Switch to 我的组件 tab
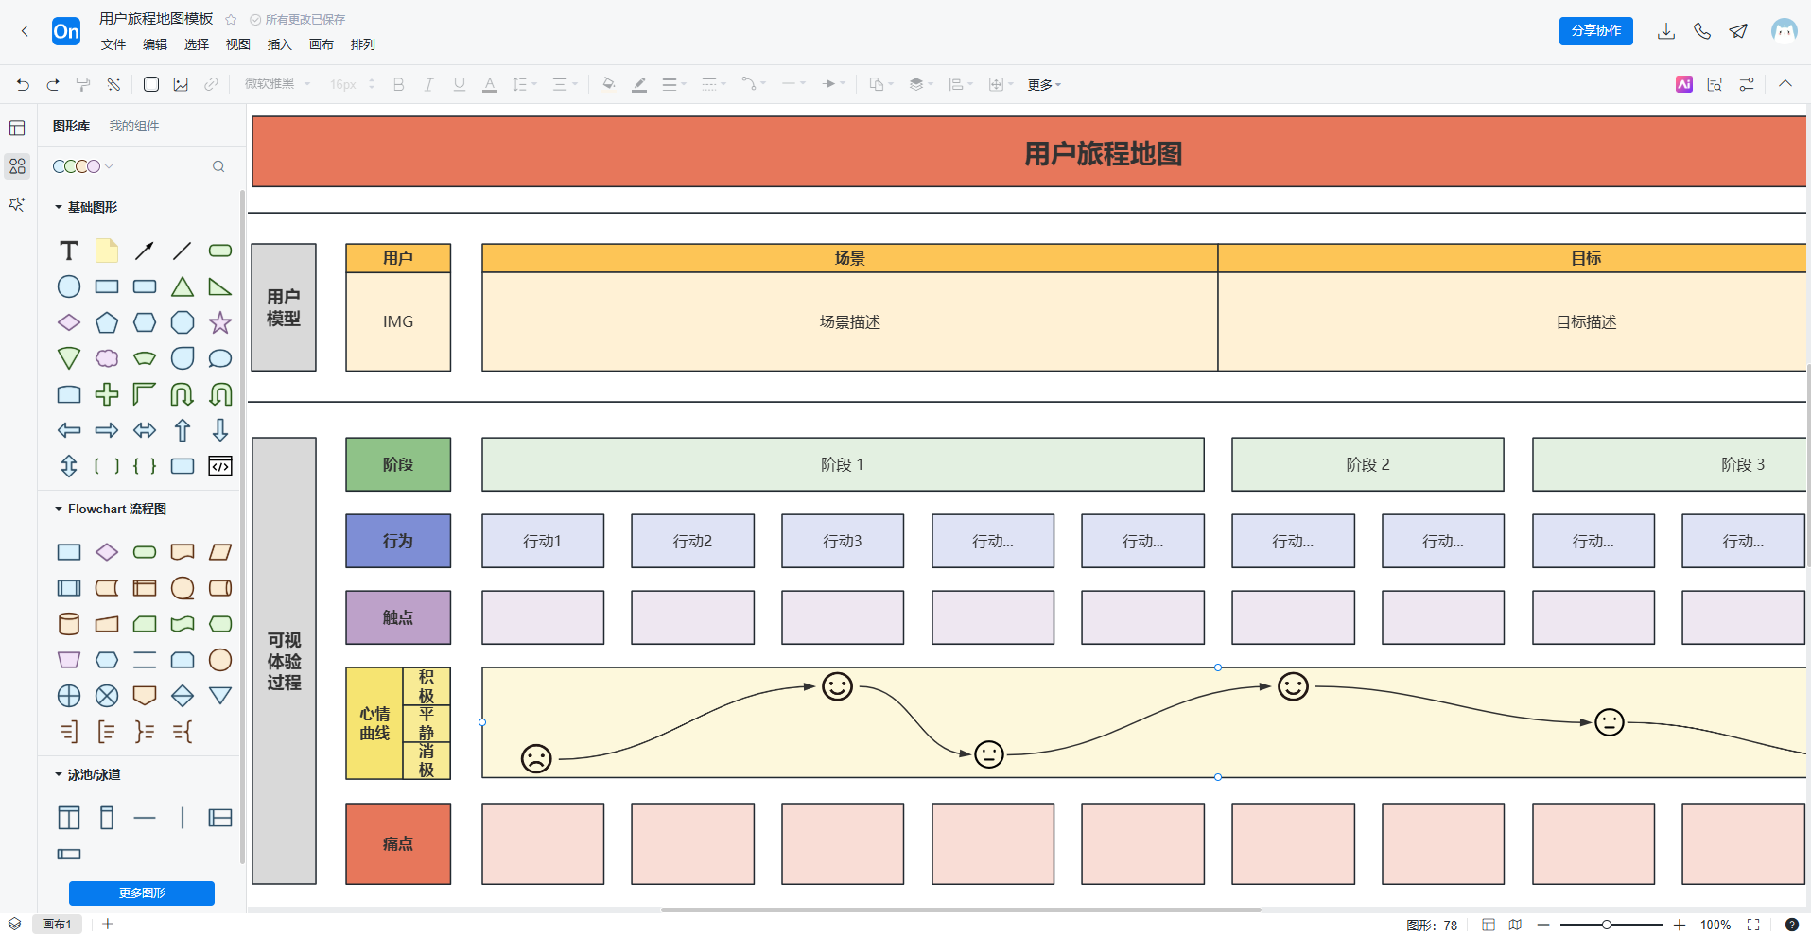The height and width of the screenshot is (935, 1811). 133,126
